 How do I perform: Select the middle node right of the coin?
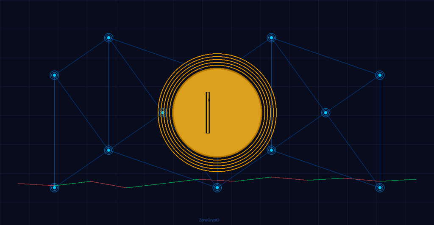pyautogui.click(x=326, y=112)
